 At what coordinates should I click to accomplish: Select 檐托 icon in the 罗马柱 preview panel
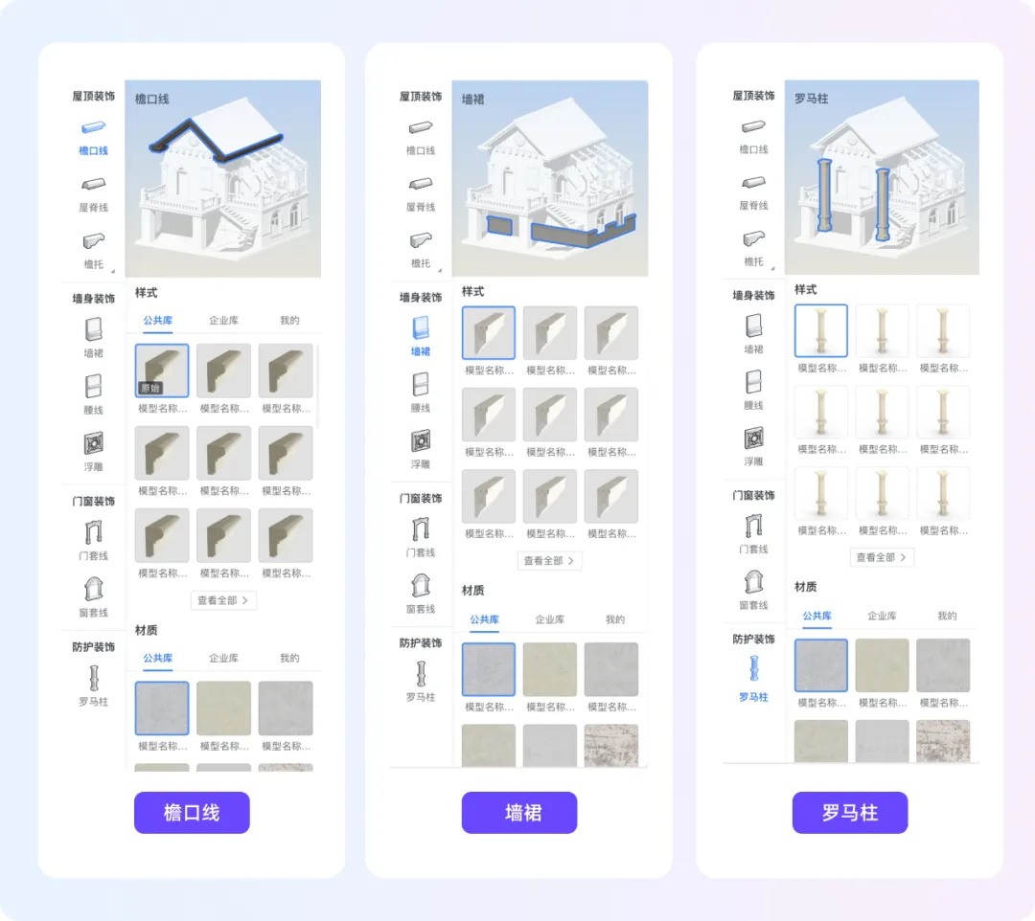click(x=753, y=239)
